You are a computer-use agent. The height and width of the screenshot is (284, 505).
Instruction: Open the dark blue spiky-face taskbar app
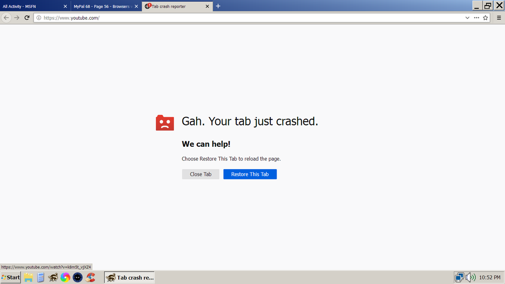(78, 277)
